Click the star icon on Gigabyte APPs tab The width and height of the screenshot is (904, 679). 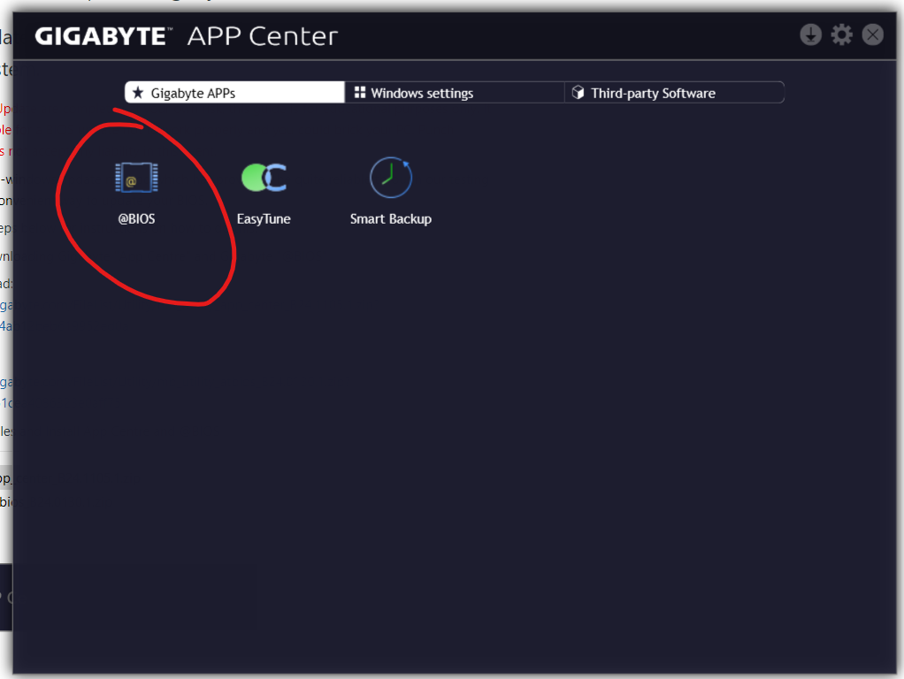click(138, 93)
